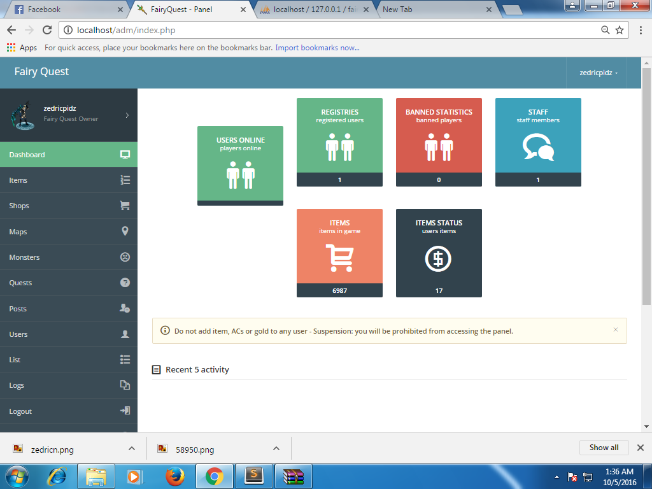Close the Facebook tab
Screen dimensions: 652x489
click(120, 10)
